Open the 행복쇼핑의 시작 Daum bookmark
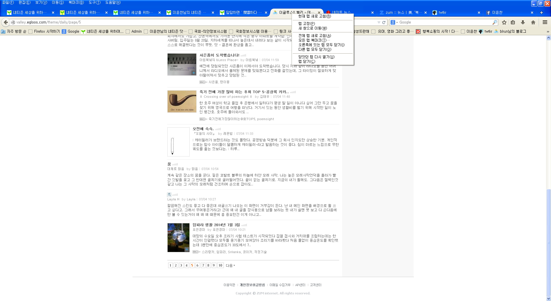 coord(437,32)
